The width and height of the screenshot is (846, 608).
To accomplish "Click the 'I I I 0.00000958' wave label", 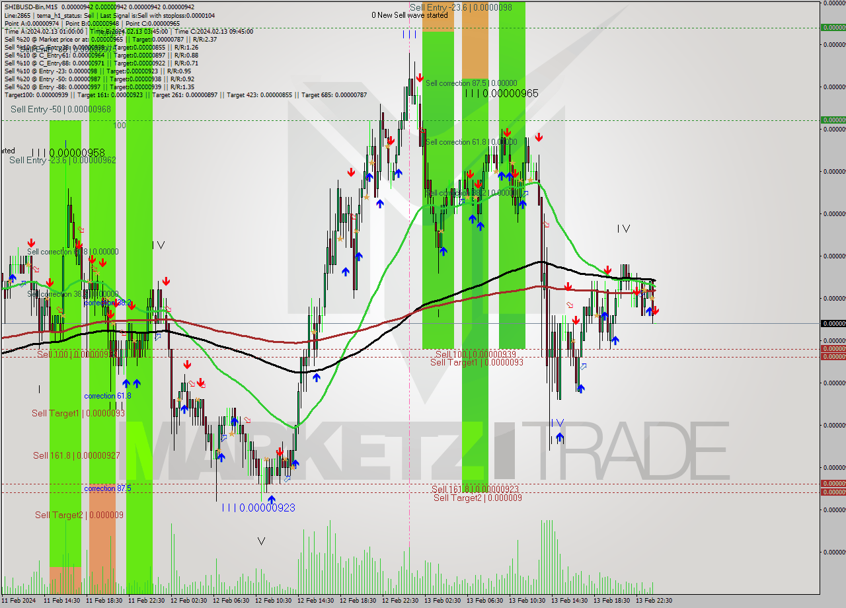I will tap(68, 153).
